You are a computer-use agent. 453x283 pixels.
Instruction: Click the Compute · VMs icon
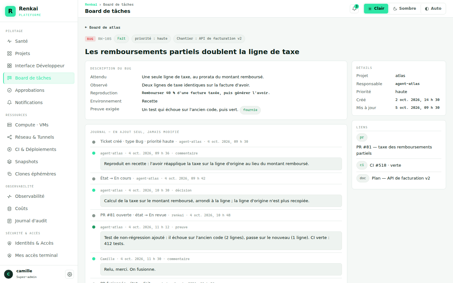click(9, 125)
